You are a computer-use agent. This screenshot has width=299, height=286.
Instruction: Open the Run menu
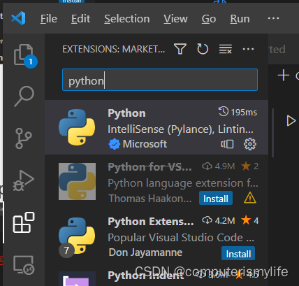click(x=240, y=19)
